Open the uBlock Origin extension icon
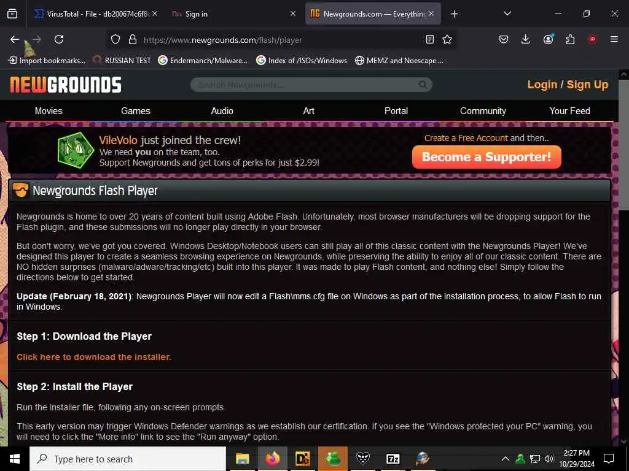This screenshot has width=629, height=471. (592, 39)
